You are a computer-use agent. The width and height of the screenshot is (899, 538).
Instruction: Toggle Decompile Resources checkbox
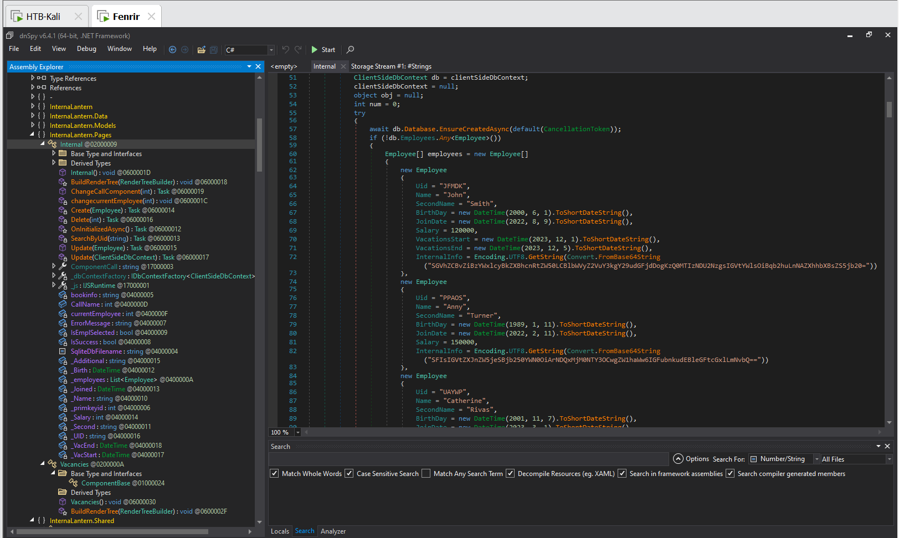click(510, 474)
